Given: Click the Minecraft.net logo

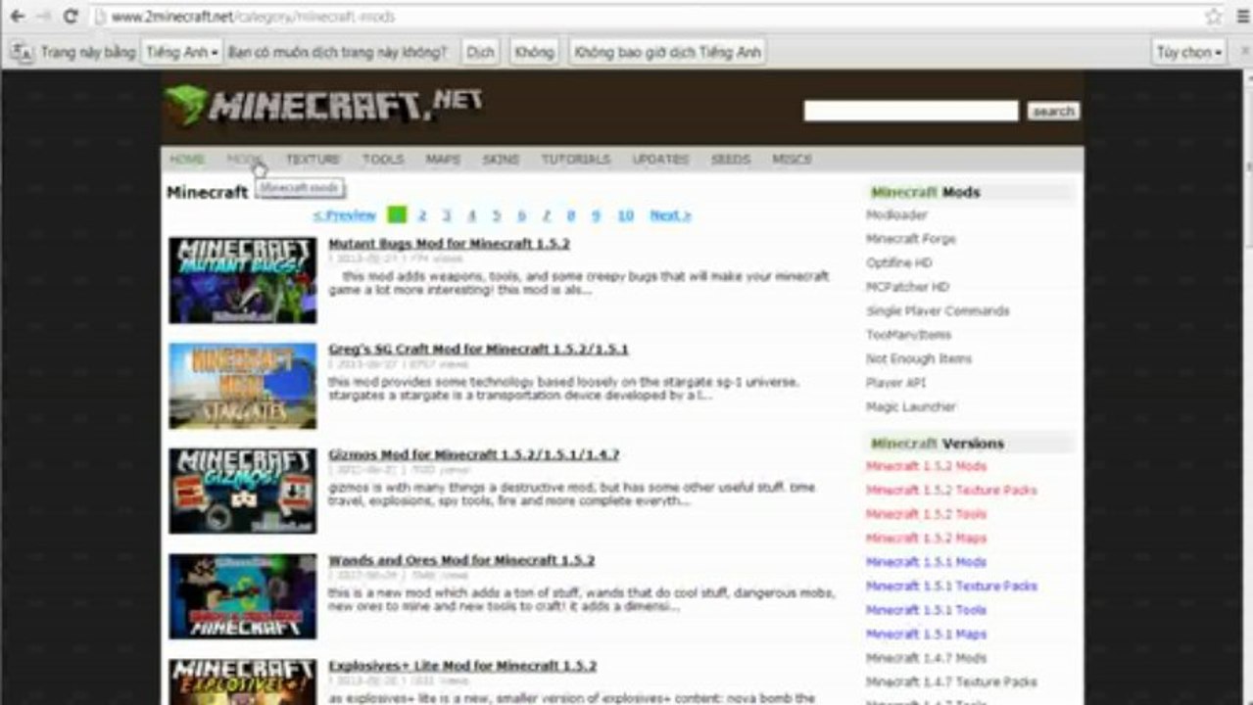Looking at the screenshot, I should [323, 105].
